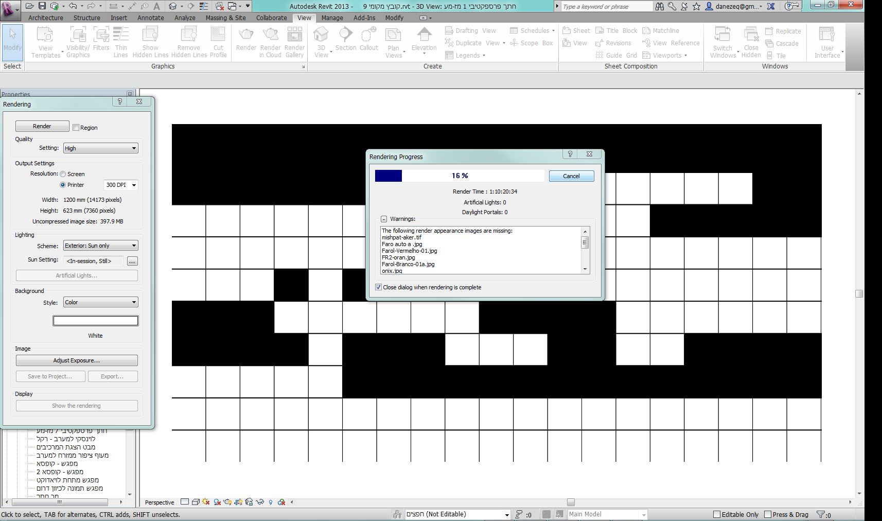The image size is (882, 521).
Task: Switch to the Insert ribbon tab
Action: coord(119,18)
